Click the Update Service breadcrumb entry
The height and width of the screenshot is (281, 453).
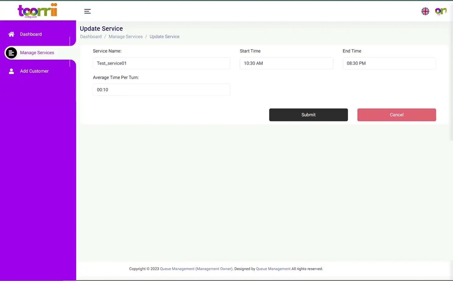[x=165, y=37]
